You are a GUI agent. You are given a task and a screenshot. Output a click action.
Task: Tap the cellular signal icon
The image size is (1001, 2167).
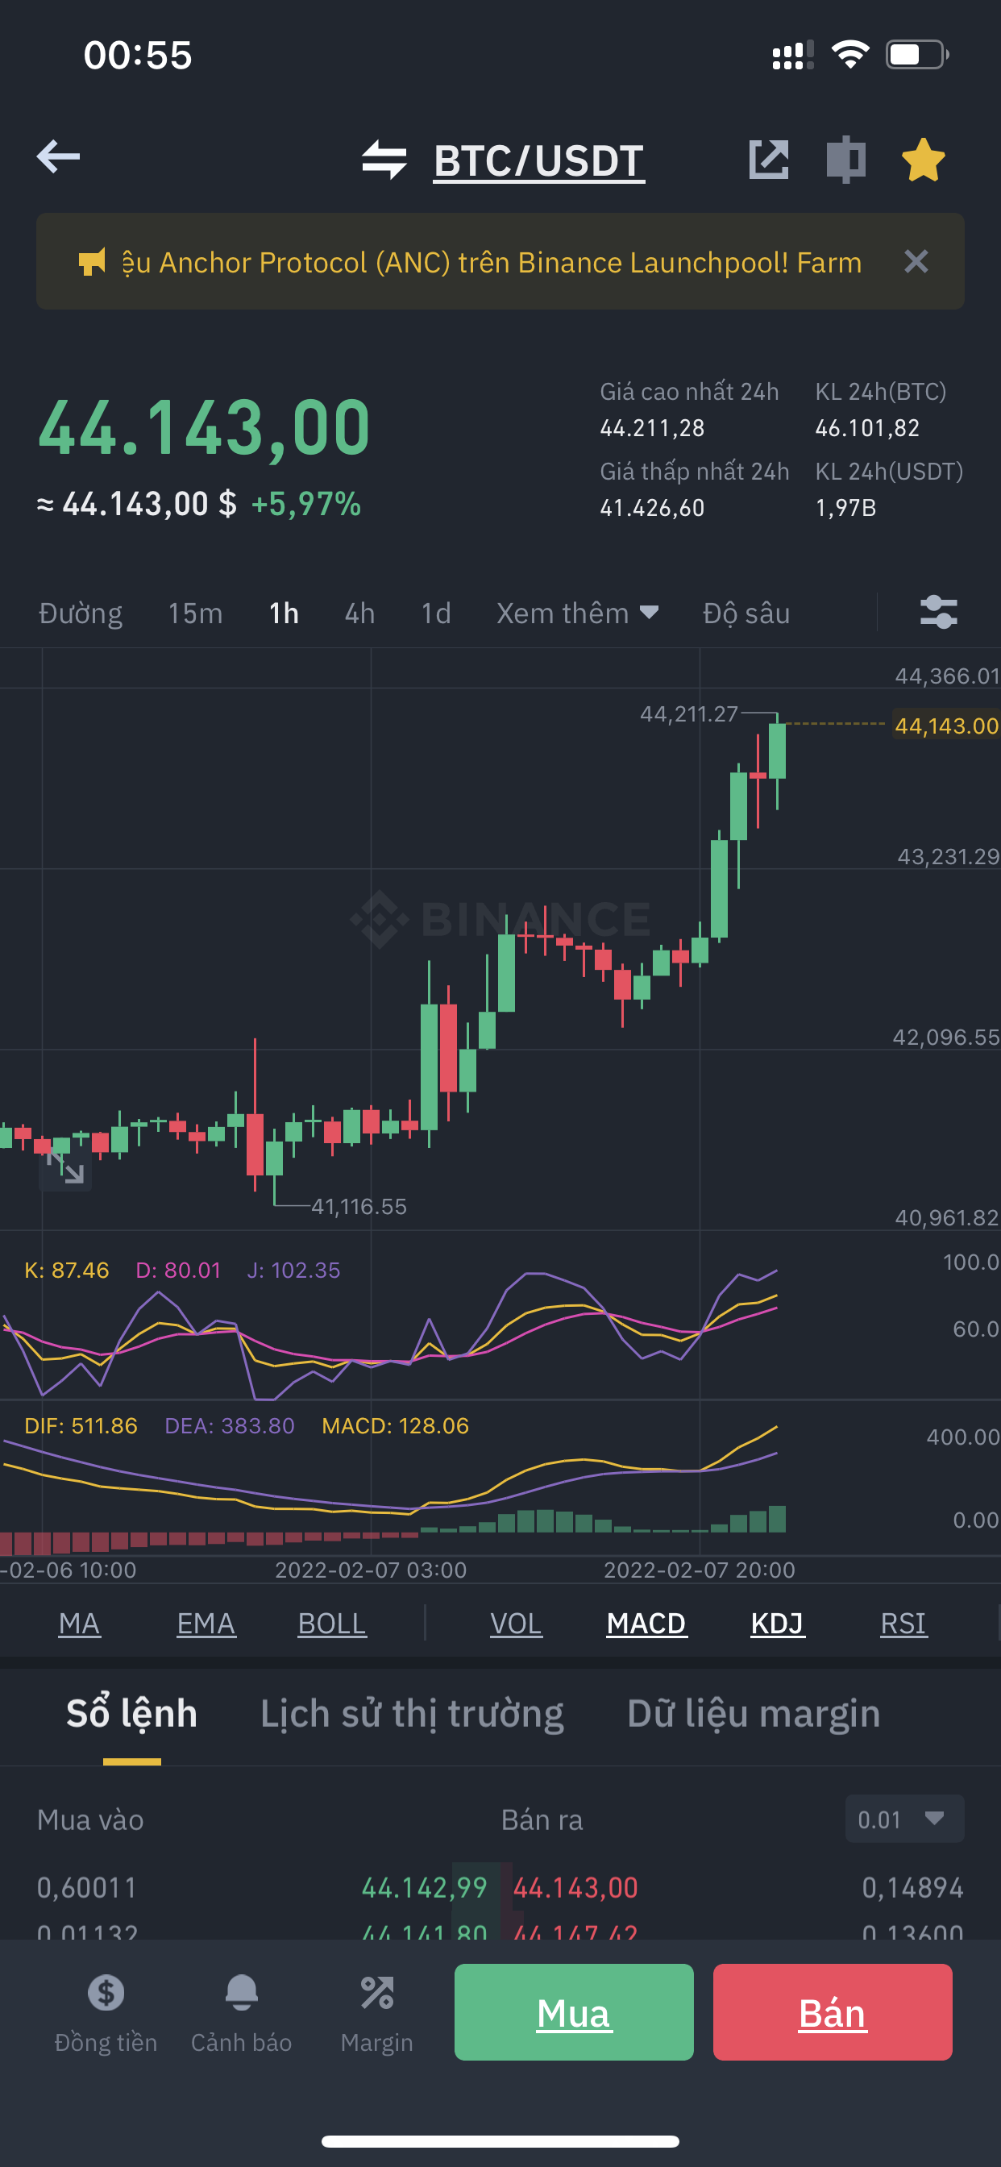[792, 56]
